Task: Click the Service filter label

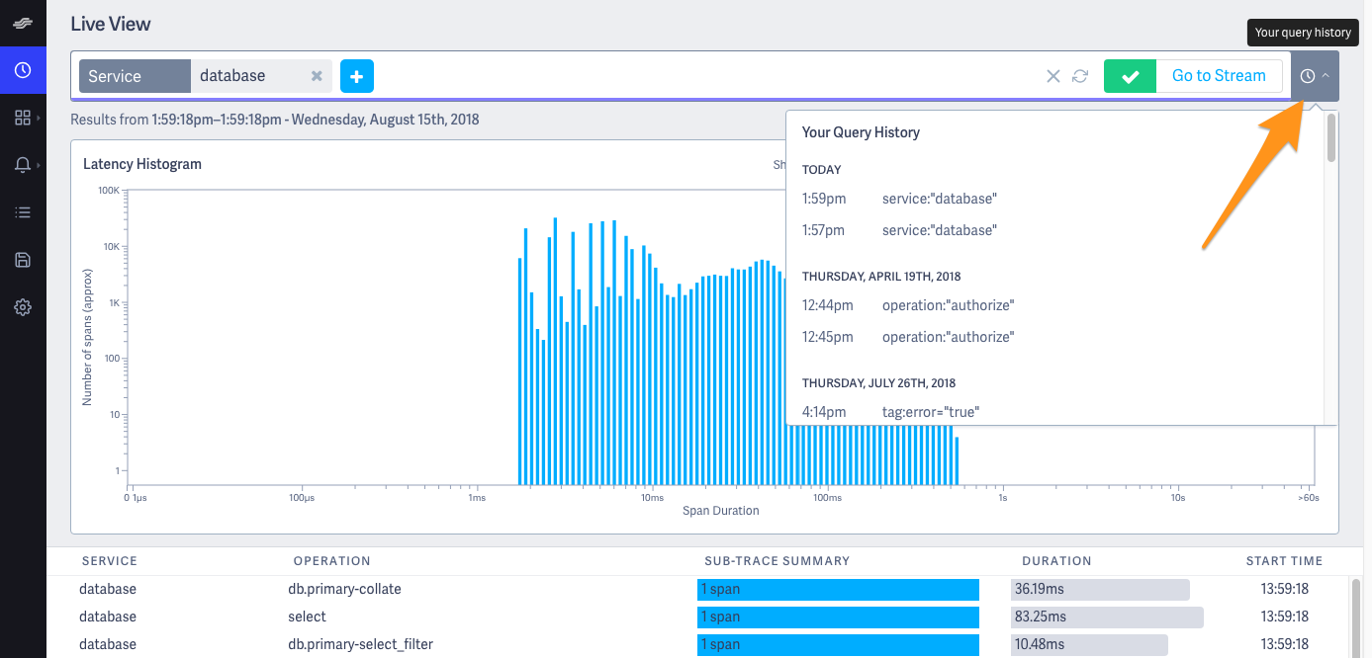Action: 135,76
